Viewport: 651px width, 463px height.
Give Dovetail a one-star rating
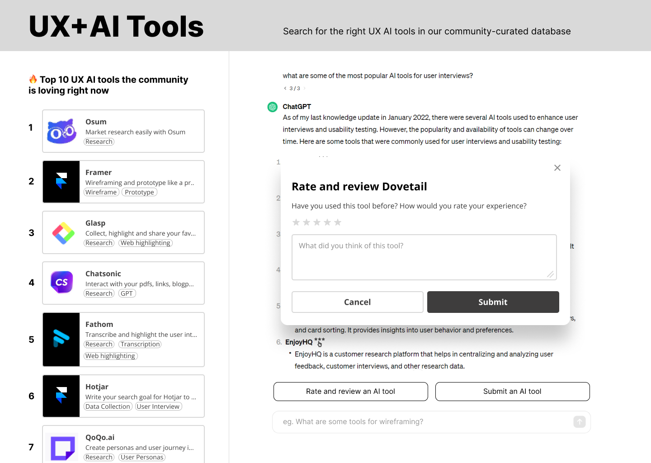(296, 222)
